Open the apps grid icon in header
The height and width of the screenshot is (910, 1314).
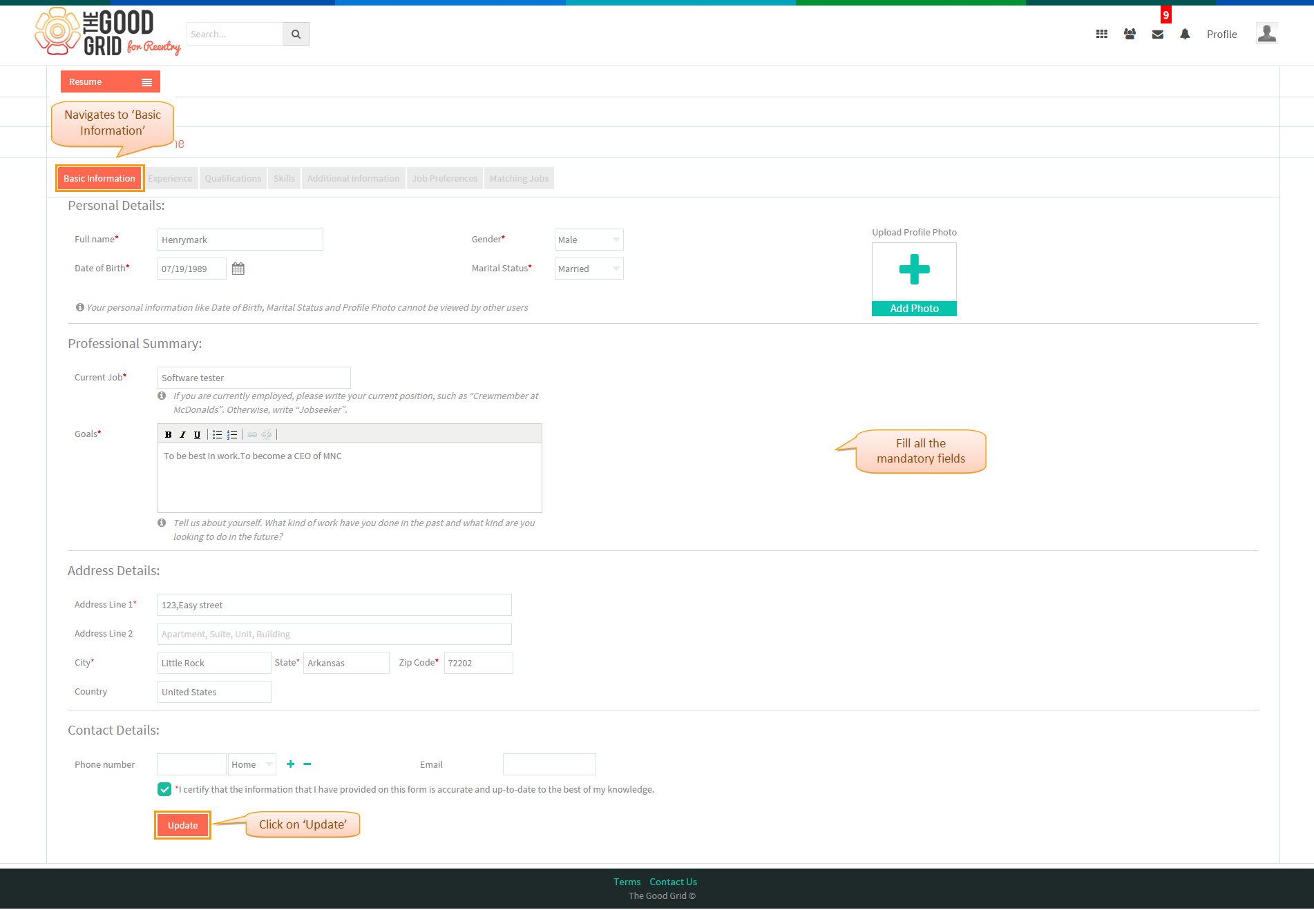coord(1102,34)
